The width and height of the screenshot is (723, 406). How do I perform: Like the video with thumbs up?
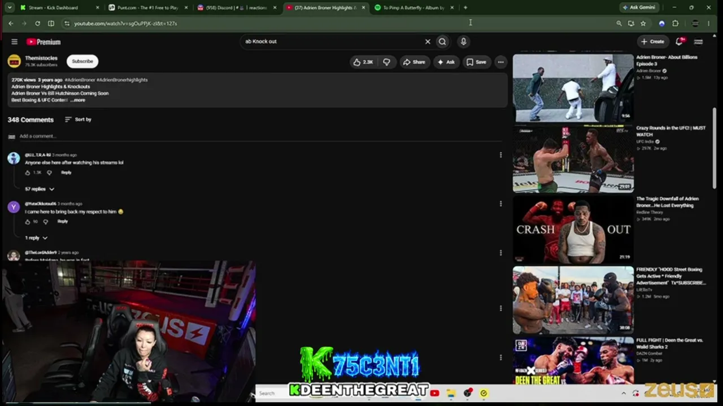click(363, 62)
